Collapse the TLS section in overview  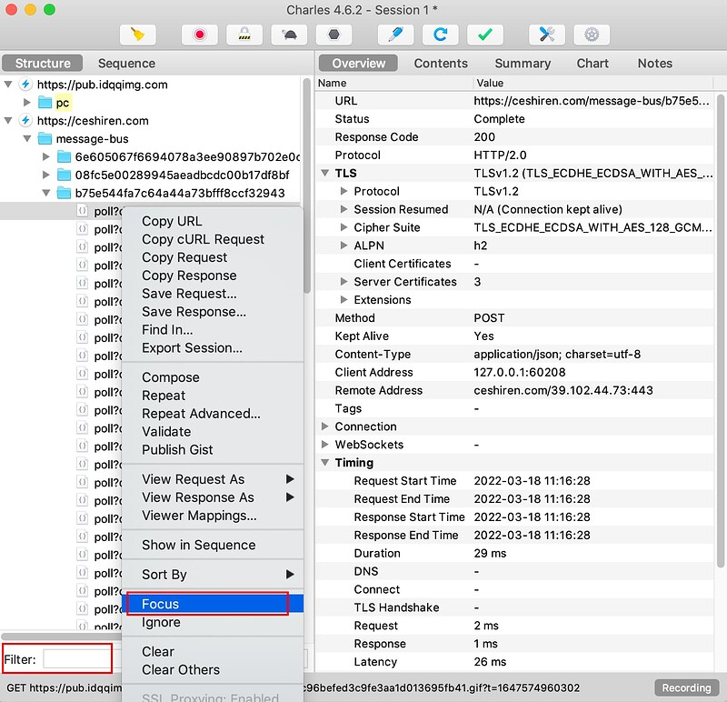325,173
